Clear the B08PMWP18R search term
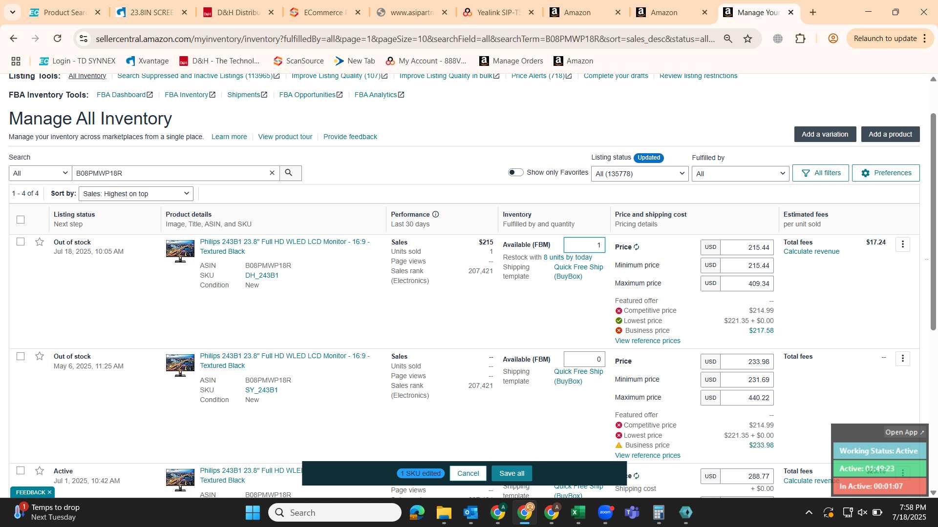The width and height of the screenshot is (938, 527). (x=272, y=173)
